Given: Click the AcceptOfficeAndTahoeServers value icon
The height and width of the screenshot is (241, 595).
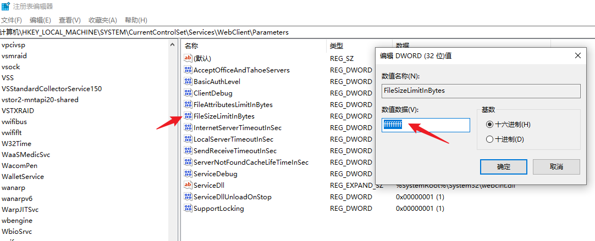Looking at the screenshot, I should pos(188,70).
